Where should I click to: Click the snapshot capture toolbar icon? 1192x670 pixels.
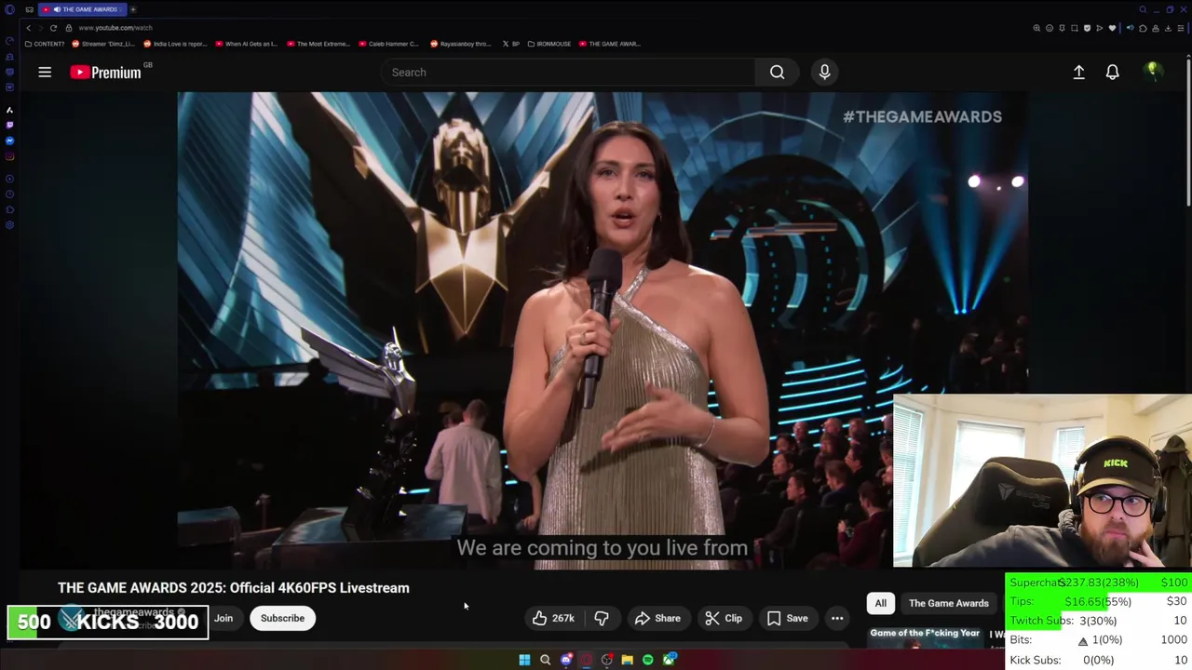pos(1075,28)
